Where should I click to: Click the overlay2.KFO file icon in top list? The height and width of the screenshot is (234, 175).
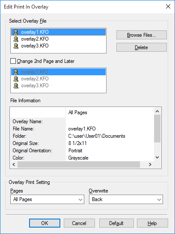(x=16, y=39)
